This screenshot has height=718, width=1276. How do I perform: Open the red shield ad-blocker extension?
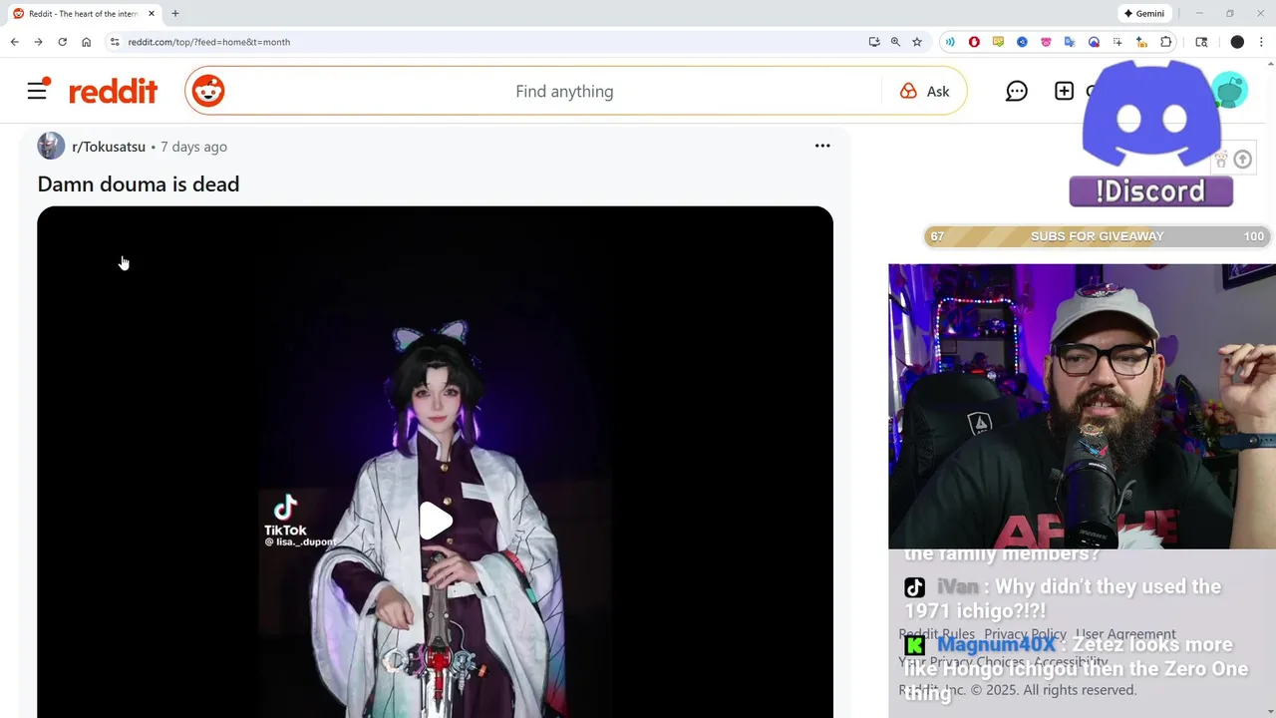click(x=974, y=42)
